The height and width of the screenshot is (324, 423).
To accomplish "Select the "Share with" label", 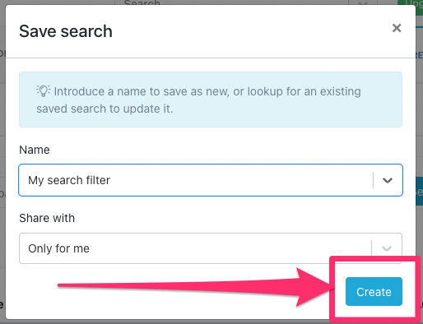I will click(x=47, y=218).
